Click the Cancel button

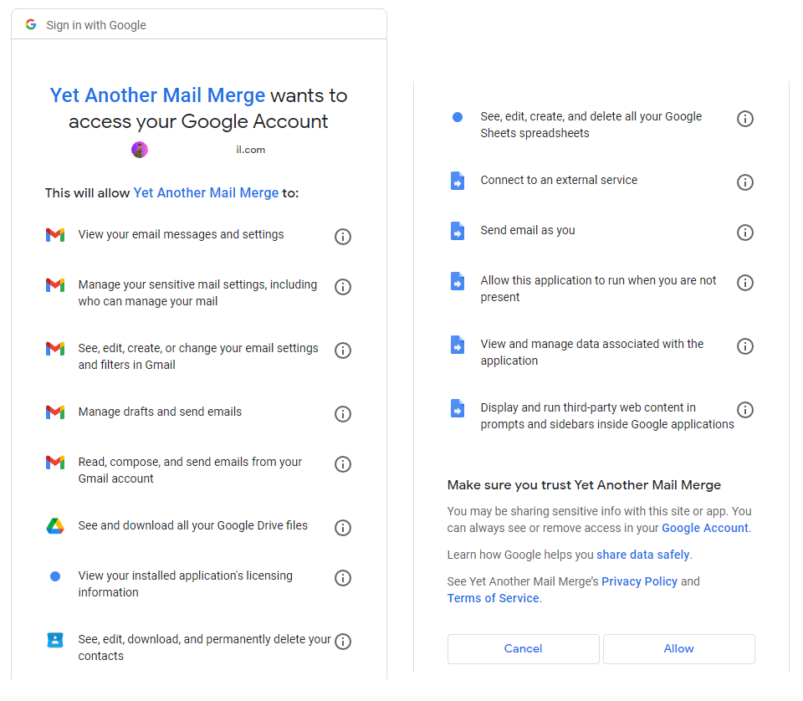point(524,649)
